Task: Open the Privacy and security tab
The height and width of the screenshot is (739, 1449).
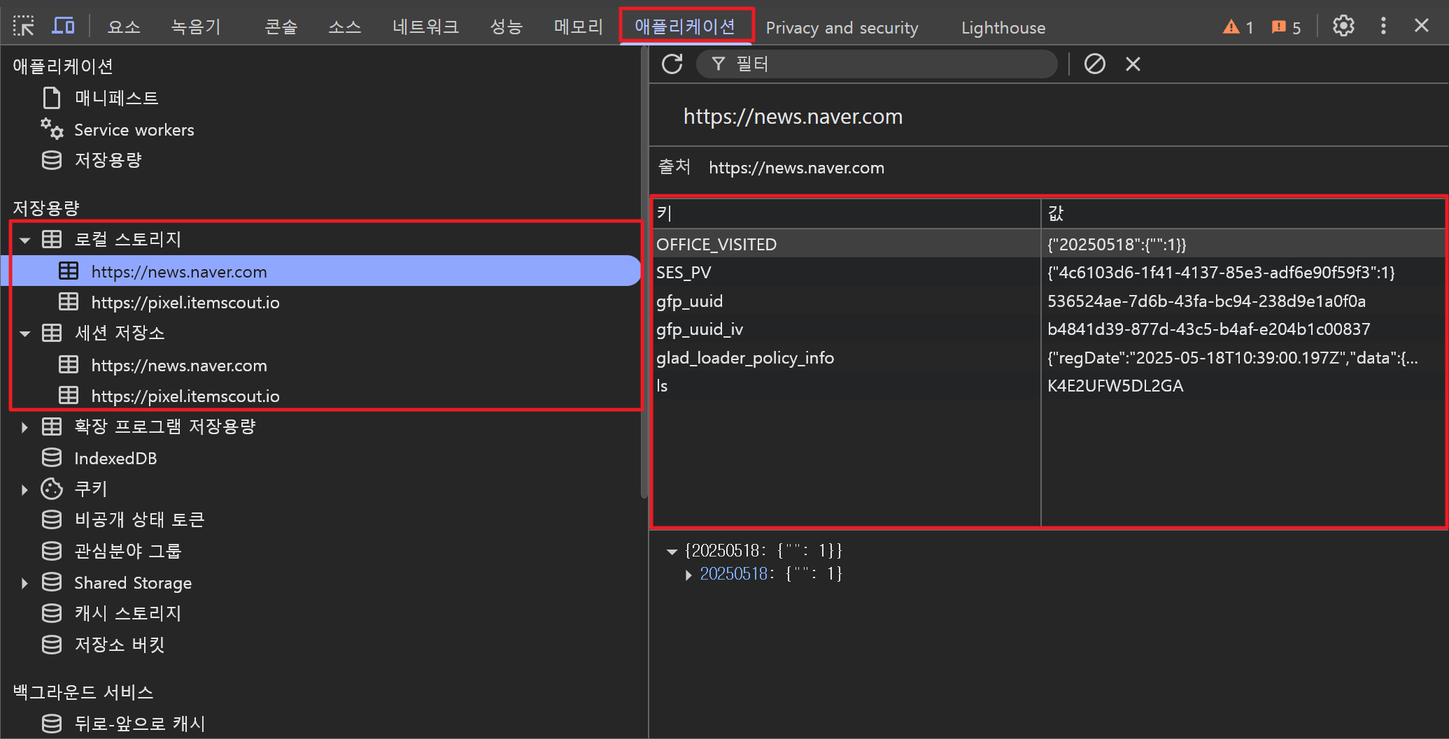Action: click(x=842, y=27)
